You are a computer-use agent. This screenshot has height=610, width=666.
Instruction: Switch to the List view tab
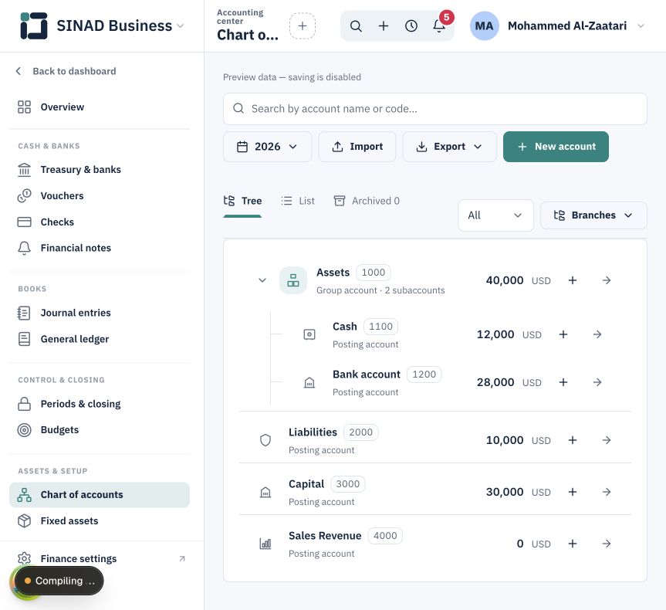pos(298,201)
